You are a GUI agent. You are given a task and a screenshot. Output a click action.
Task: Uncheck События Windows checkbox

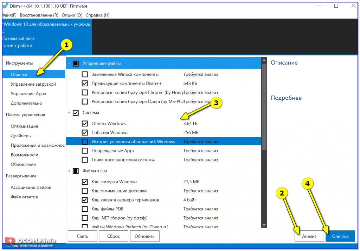pyautogui.click(x=85, y=132)
